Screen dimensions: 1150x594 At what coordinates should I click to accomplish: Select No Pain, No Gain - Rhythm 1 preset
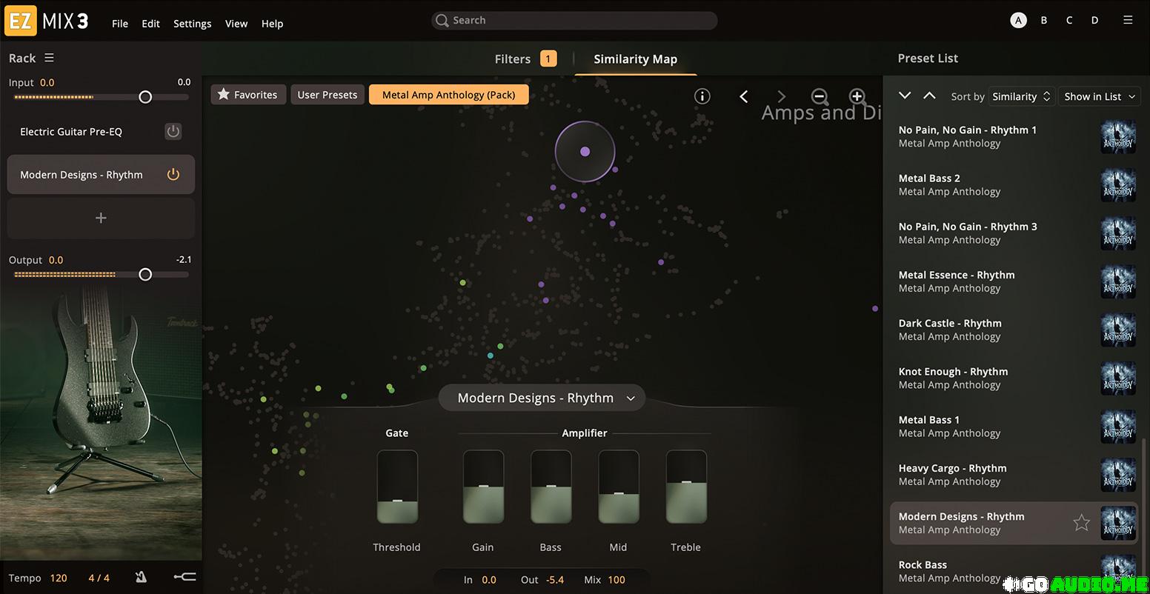tap(1014, 136)
